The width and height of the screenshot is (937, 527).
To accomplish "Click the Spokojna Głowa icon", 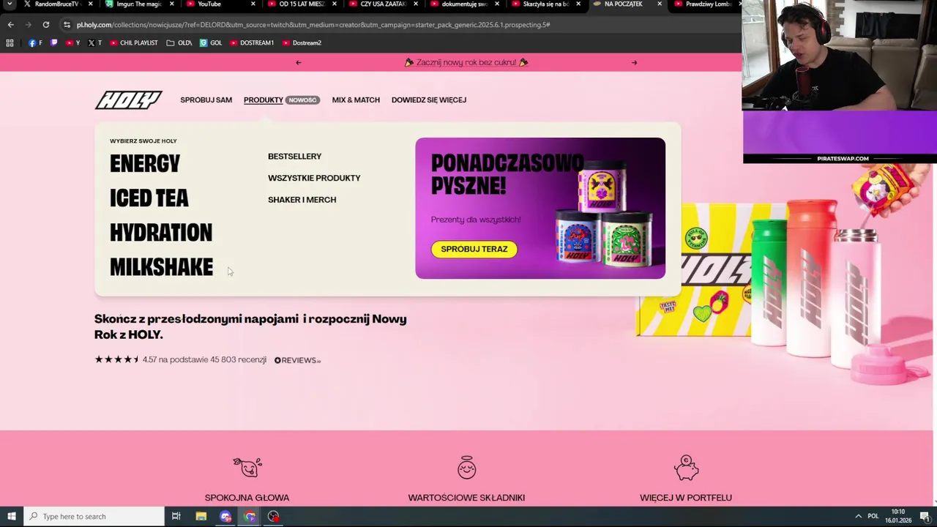I will 247,467.
